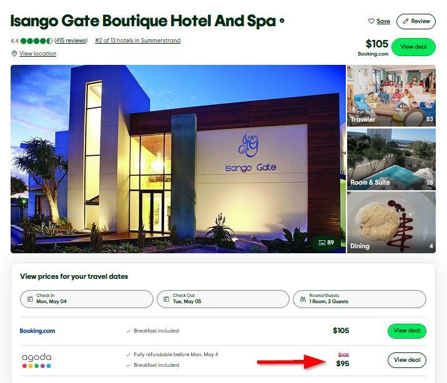
Task: Open the Summerstrand hotels ranking link
Action: 138,41
